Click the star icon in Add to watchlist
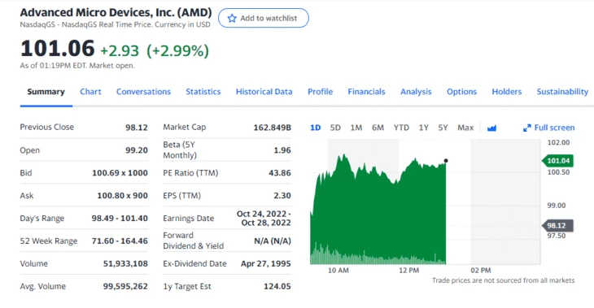Viewport: 594px width, 308px height. click(232, 18)
